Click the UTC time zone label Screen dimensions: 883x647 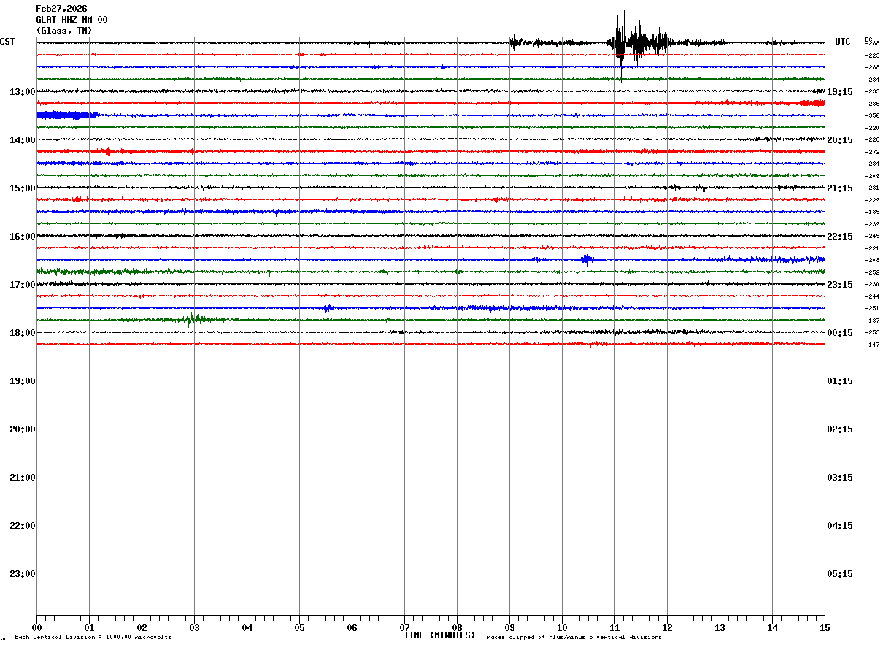pyautogui.click(x=843, y=42)
